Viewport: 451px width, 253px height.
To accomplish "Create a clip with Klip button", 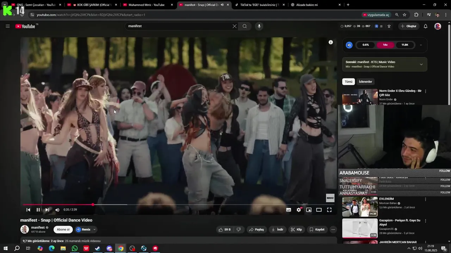I will click(x=296, y=229).
